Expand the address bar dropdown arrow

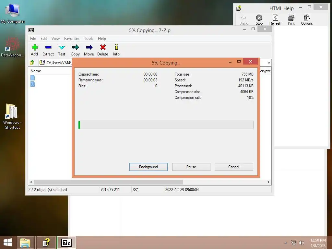(269, 63)
